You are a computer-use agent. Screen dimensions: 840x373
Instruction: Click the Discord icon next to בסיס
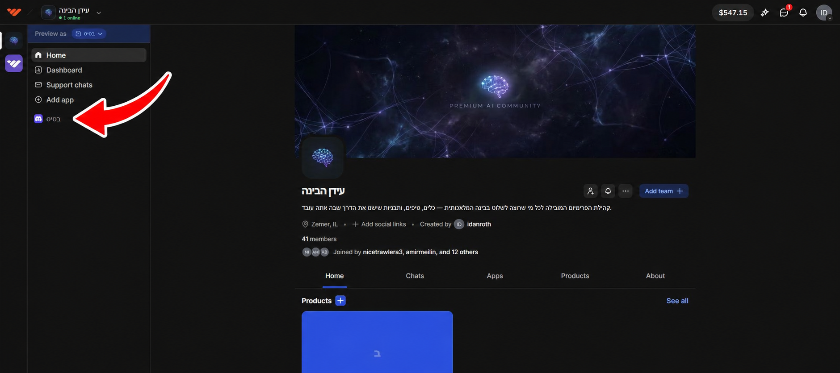(38, 119)
